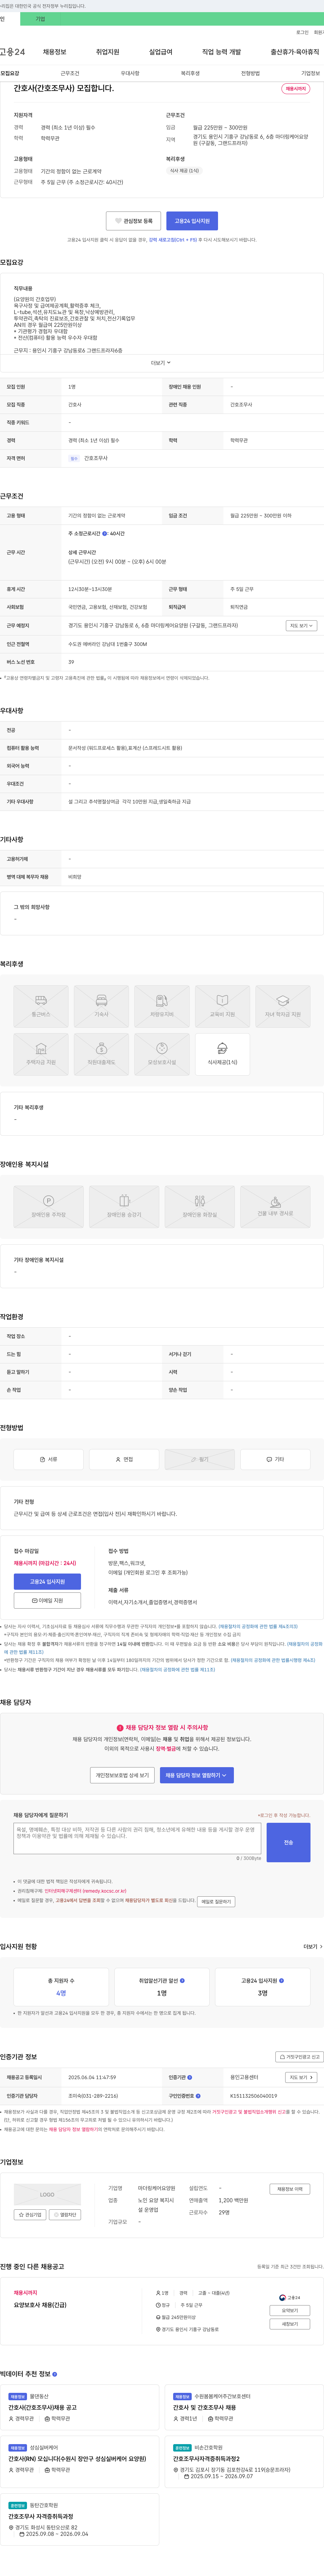Switch to the 기업 tab at the top
324x2576 pixels.
[x=40, y=19]
